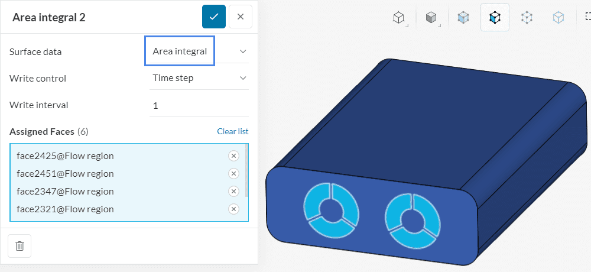Open the render mode shaded cube menu

click(x=431, y=18)
